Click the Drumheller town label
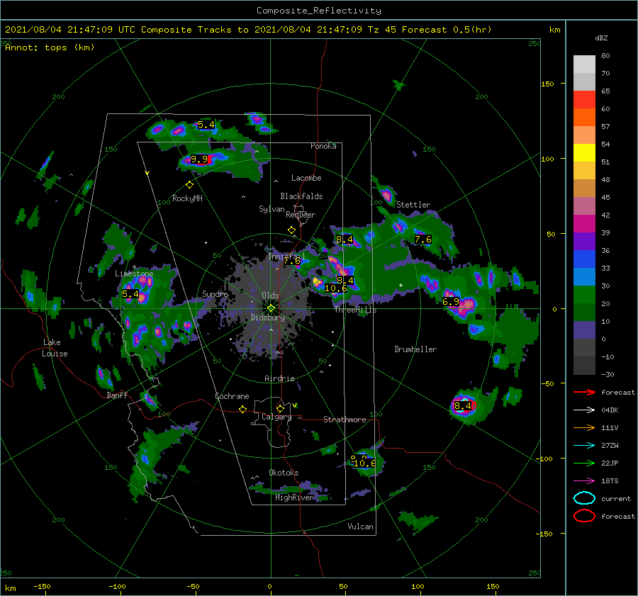Viewport: 638px width, 596px height. pyautogui.click(x=415, y=349)
